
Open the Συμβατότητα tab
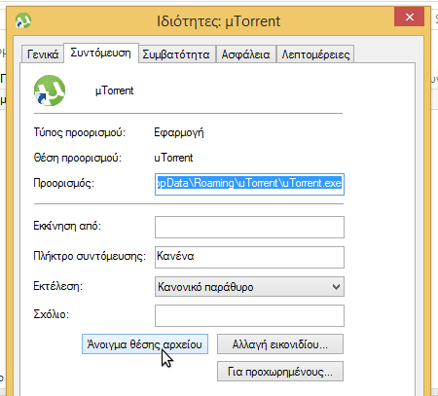click(x=176, y=54)
